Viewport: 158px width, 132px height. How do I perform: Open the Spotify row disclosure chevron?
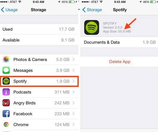[74, 81]
